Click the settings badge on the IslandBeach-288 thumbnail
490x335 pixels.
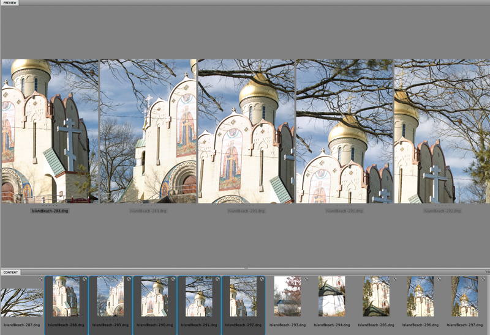click(x=85, y=279)
